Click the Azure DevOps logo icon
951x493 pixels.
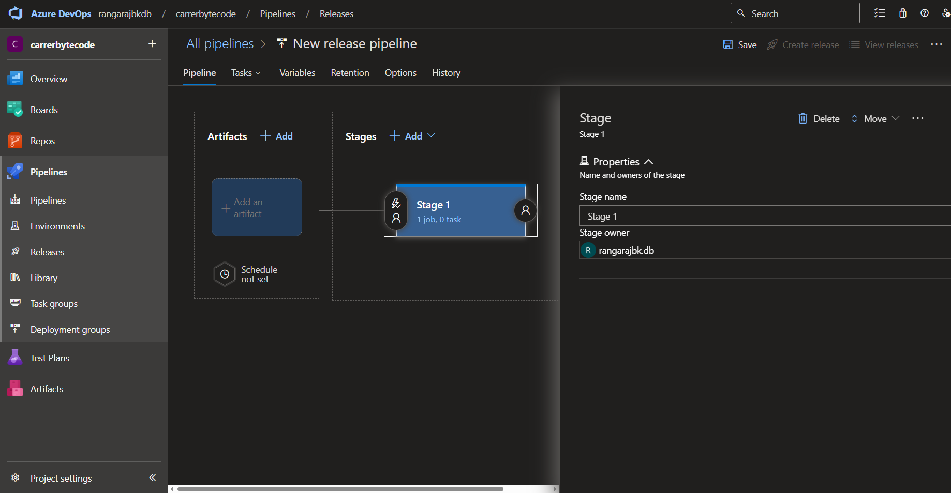pyautogui.click(x=16, y=13)
